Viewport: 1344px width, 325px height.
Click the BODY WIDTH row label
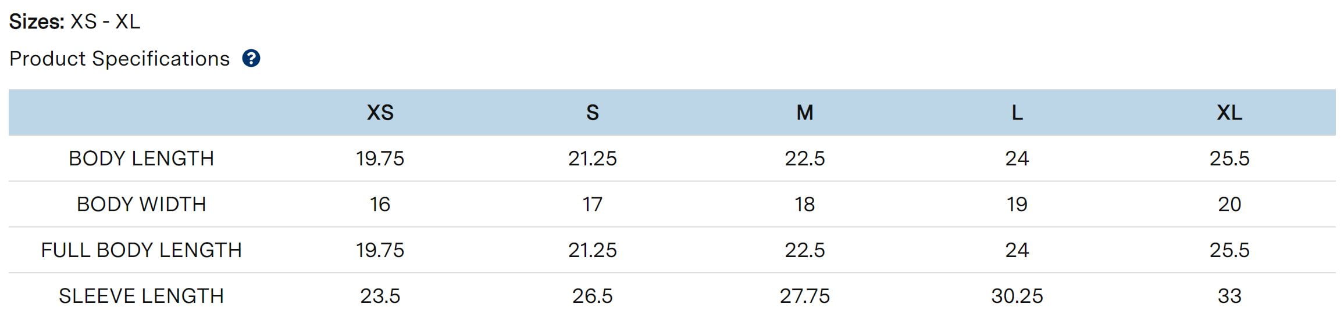click(141, 204)
